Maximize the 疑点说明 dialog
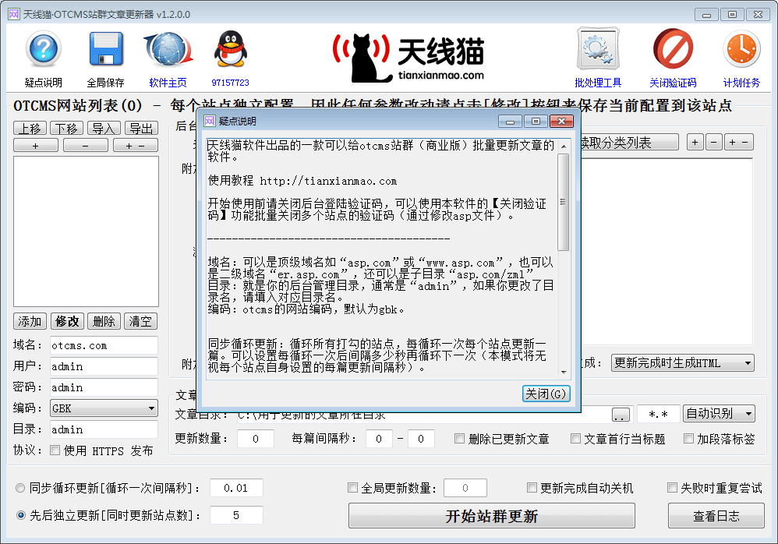Viewport: 778px width, 544px height. coord(536,121)
